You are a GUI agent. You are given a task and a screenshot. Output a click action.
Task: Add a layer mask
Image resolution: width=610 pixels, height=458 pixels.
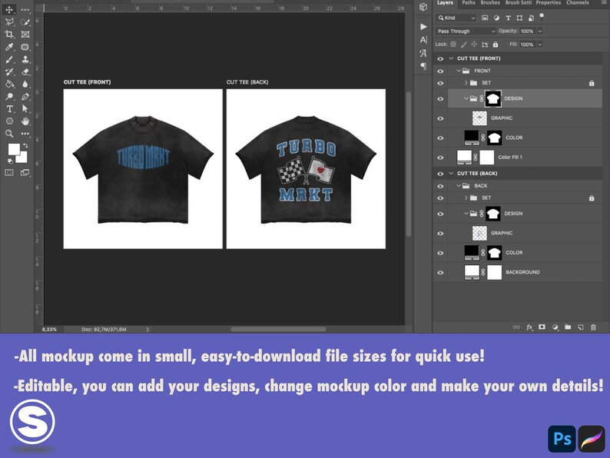click(x=542, y=327)
